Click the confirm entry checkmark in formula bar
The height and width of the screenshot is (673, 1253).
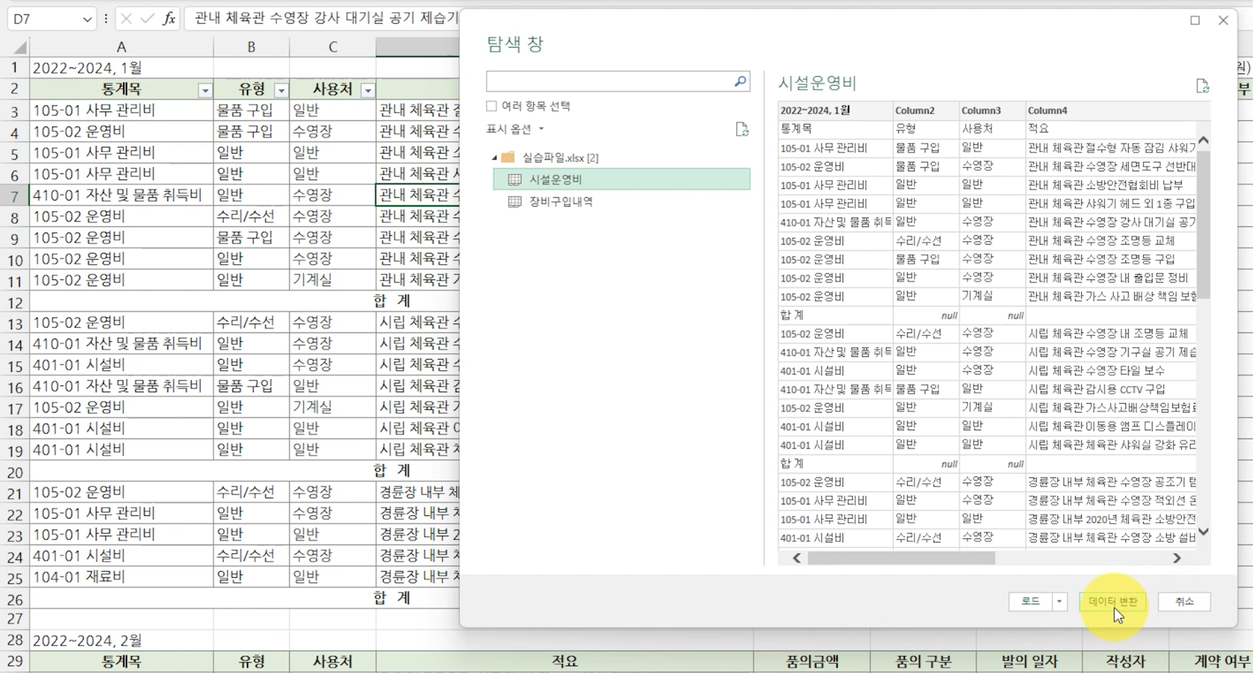147,19
